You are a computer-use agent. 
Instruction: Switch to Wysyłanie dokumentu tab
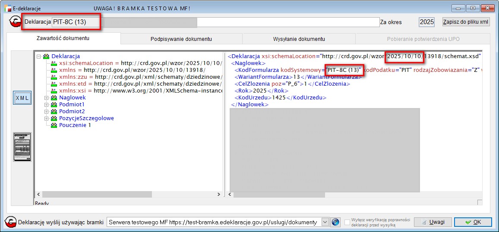coord(299,39)
